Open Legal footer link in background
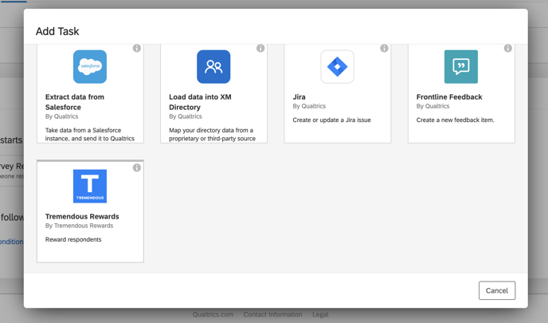The image size is (548, 323). 320,314
